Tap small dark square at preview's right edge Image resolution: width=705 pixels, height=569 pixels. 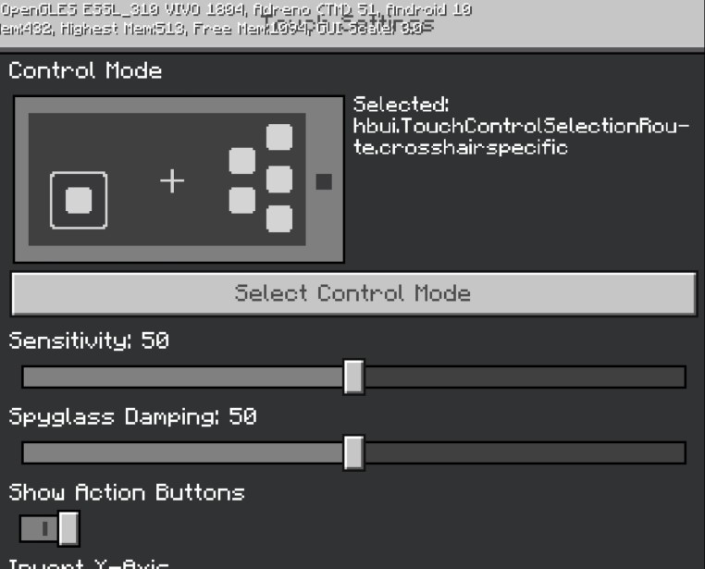324,181
